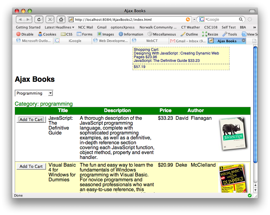
Task: Close the Ajax Books tab
Action: point(244,40)
